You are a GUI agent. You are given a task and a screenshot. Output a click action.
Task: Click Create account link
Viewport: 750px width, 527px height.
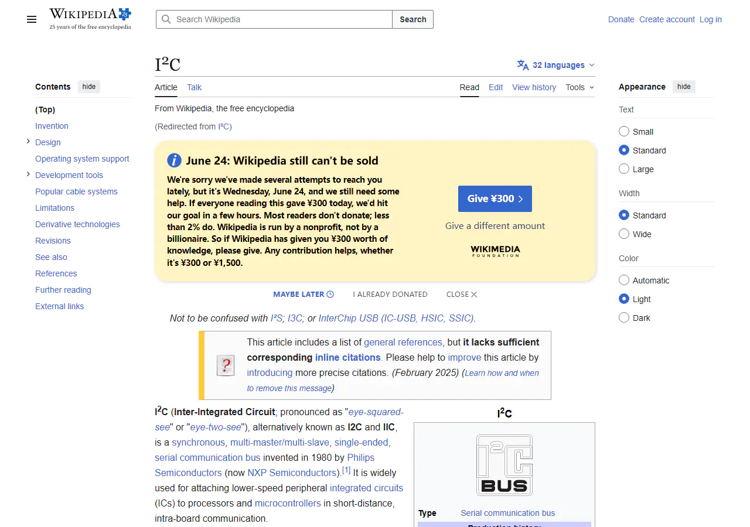pyautogui.click(x=667, y=19)
